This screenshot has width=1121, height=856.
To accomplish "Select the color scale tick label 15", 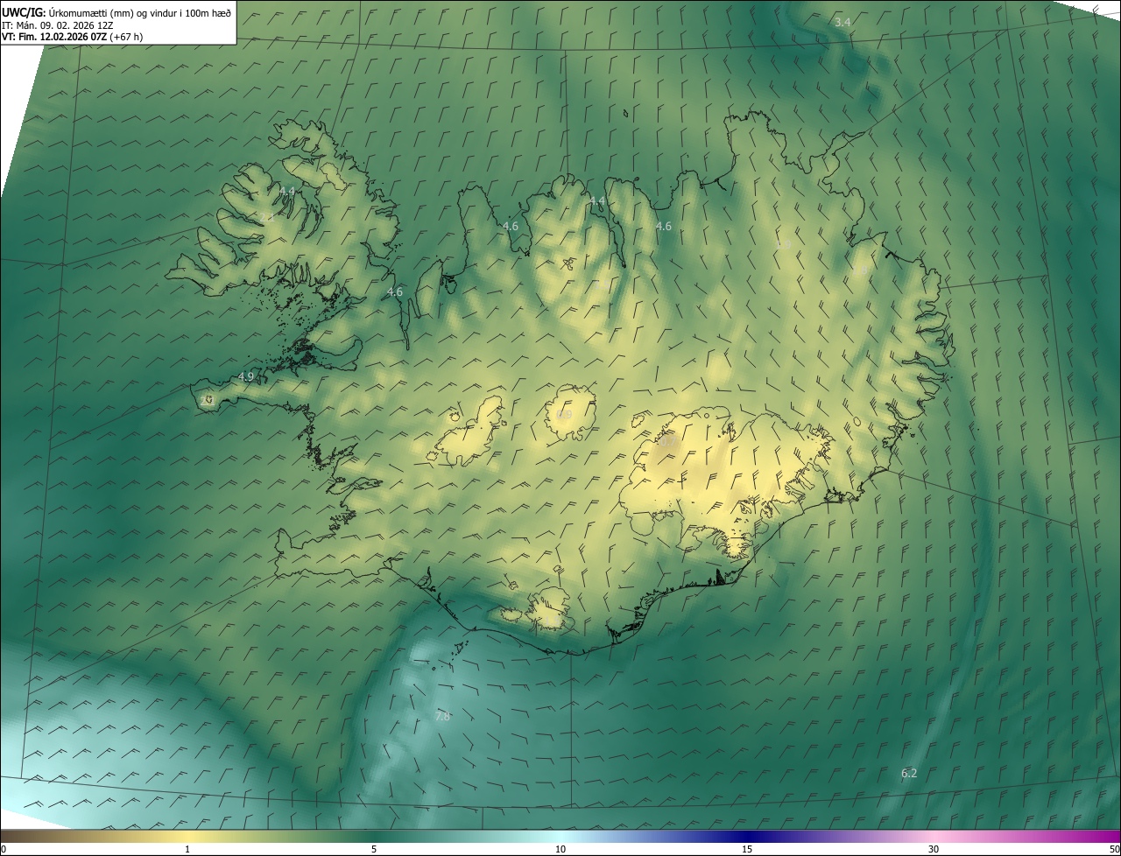I will [x=747, y=849].
